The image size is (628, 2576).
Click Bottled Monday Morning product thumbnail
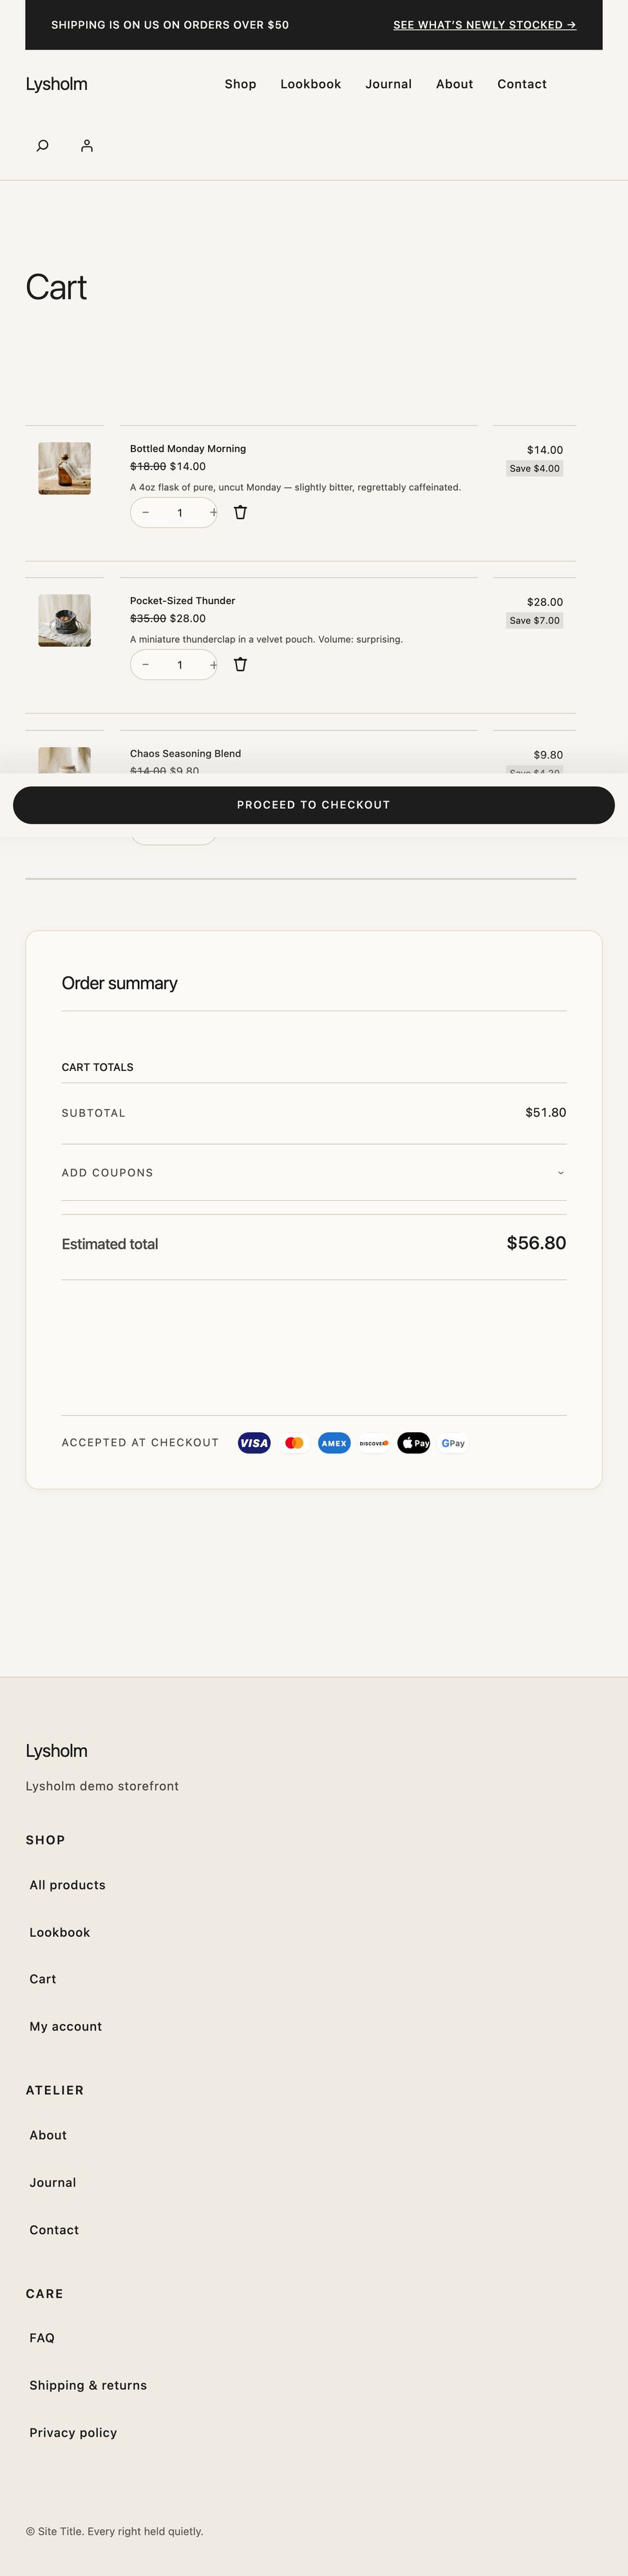64,468
